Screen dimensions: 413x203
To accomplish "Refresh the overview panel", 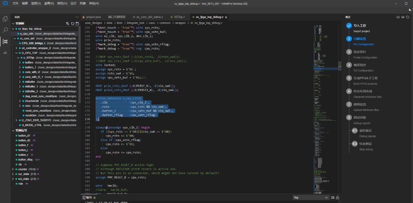I will click(x=407, y=17).
